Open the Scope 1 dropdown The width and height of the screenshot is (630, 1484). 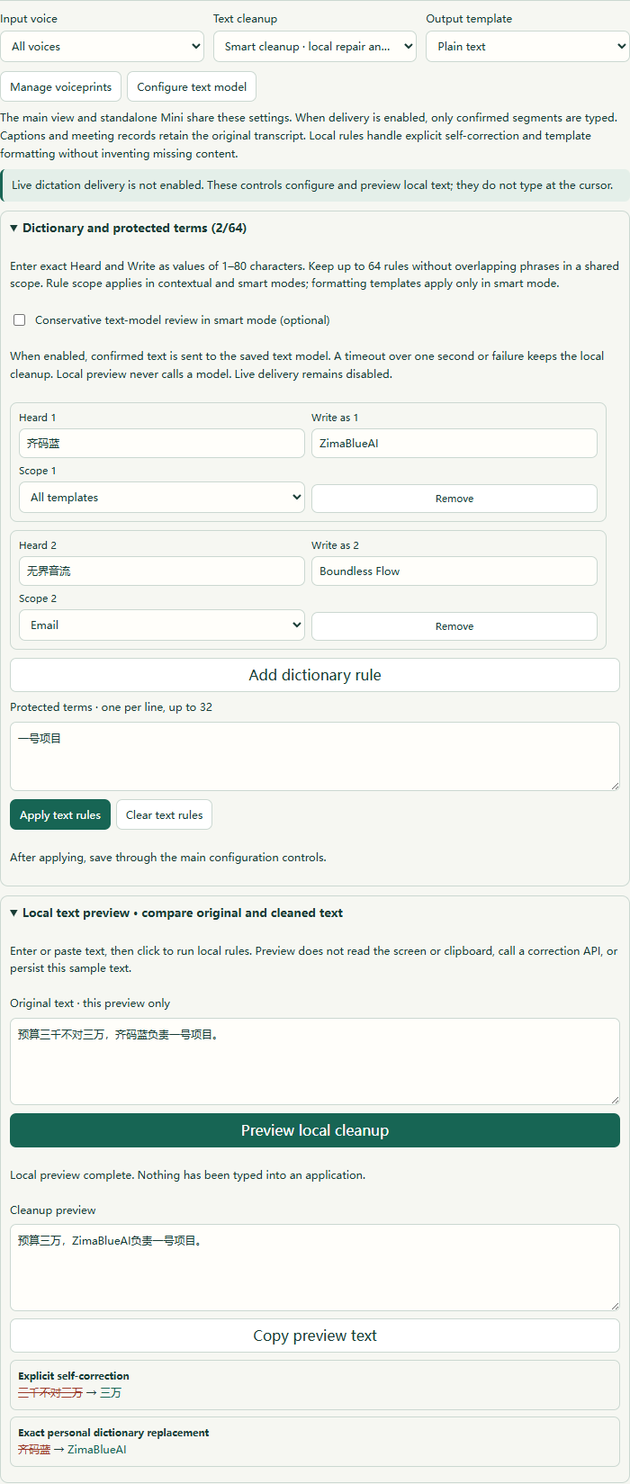tap(162, 498)
